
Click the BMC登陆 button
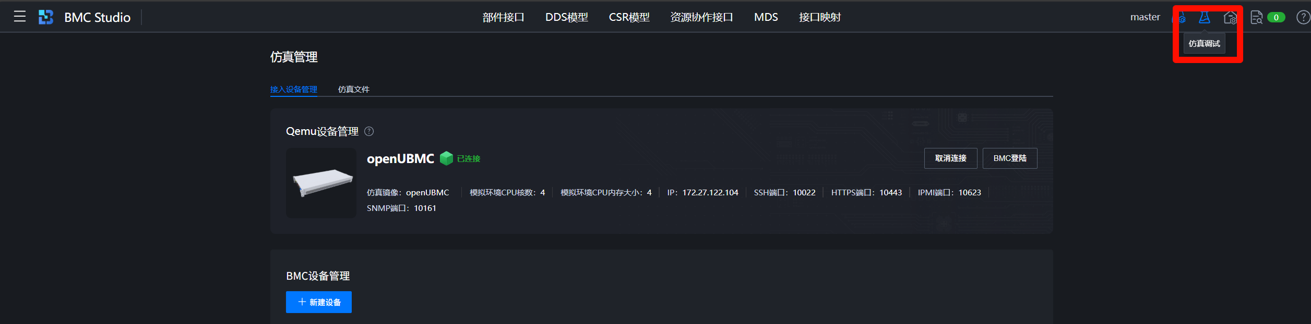(x=1009, y=158)
